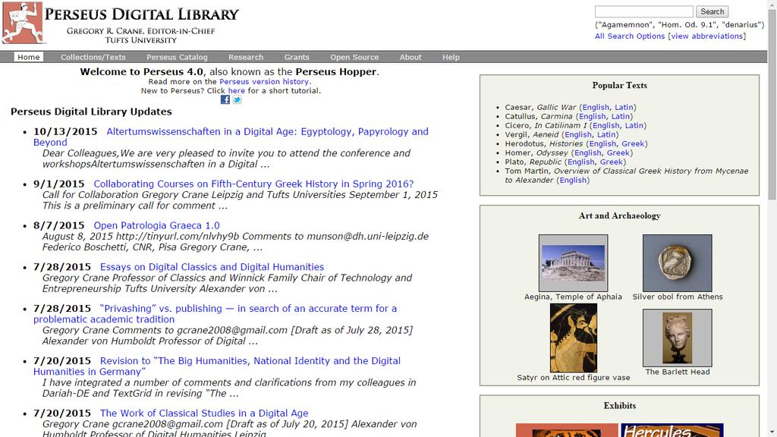Open The Barlett Head thumbnail
The height and width of the screenshot is (437, 777).
677,338
